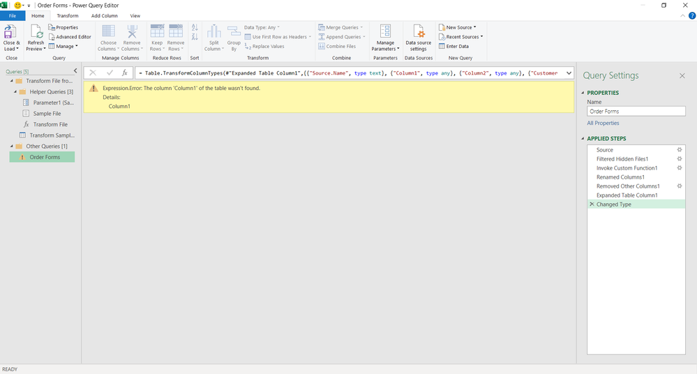This screenshot has height=374, width=697.
Task: Collapse the PROPERTIES section
Action: pos(583,93)
